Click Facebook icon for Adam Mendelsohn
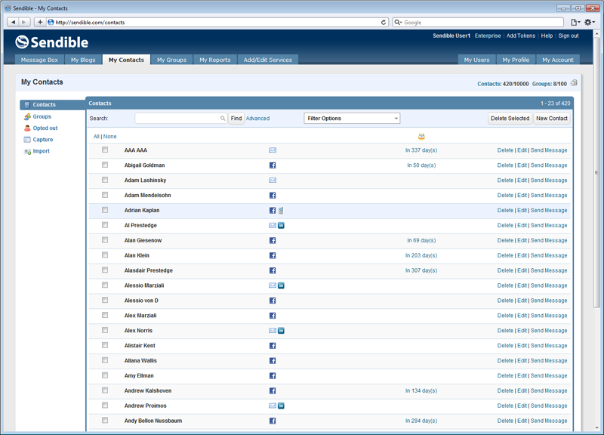This screenshot has width=604, height=435. click(x=273, y=196)
